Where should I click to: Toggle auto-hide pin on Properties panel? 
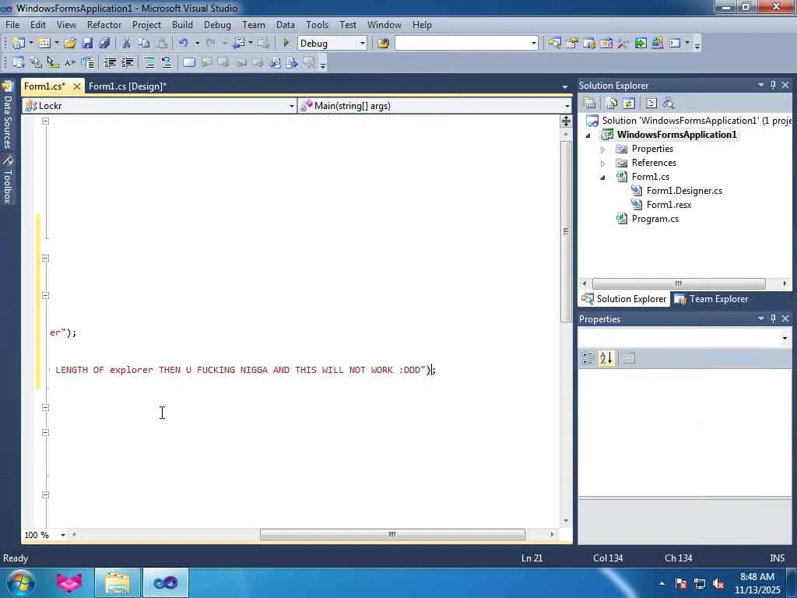click(x=773, y=318)
